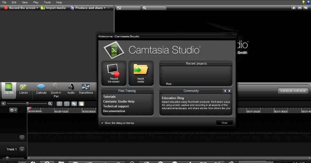Image resolution: width=311 pixels, height=163 pixels.
Task: Open the Technical support link
Action: tap(116, 106)
